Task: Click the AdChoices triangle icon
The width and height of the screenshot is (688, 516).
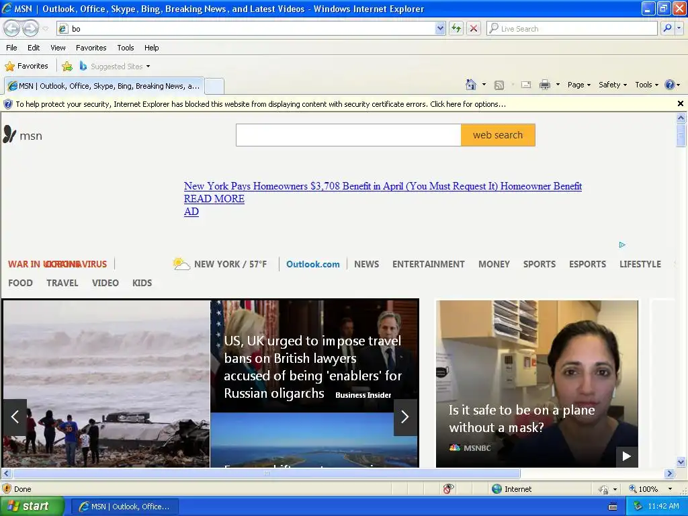Action: pos(621,245)
